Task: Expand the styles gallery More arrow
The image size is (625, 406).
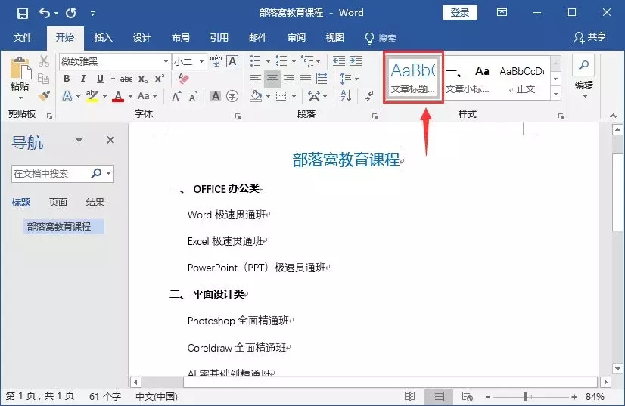Action: click(x=555, y=94)
